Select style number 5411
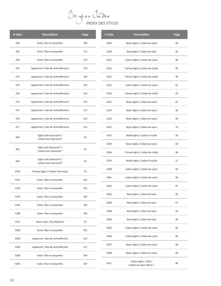The width and height of the screenshot is (221, 286). (x=109, y=263)
